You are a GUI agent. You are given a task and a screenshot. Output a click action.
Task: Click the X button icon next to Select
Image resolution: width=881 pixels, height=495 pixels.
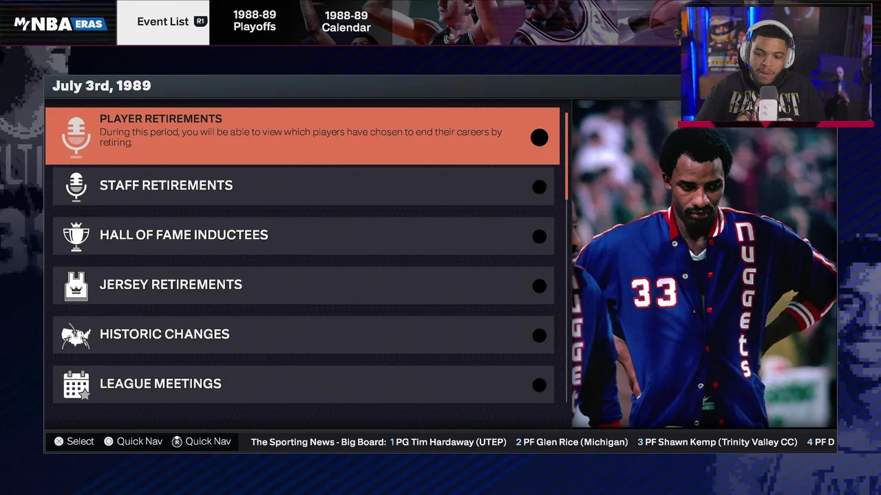[x=59, y=441]
